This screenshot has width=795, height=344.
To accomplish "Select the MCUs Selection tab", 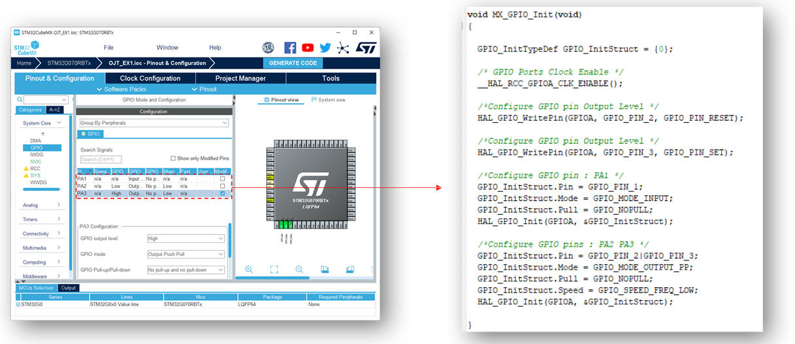I will (36, 288).
